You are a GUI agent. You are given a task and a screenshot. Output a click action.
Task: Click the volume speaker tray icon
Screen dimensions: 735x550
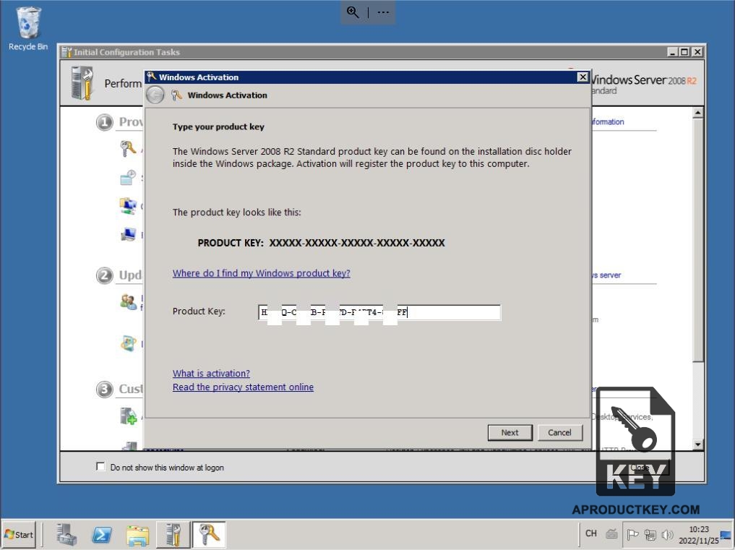tap(667, 534)
